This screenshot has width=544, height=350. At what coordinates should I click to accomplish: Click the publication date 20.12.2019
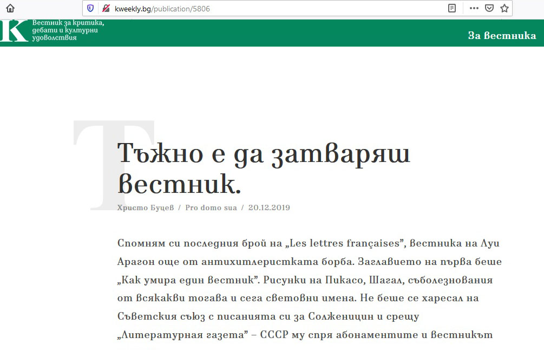point(269,208)
